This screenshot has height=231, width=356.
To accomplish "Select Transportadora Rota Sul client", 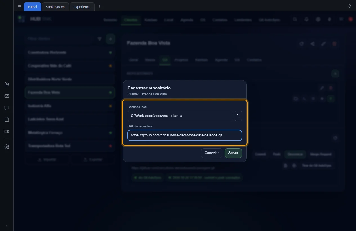I will [70, 146].
